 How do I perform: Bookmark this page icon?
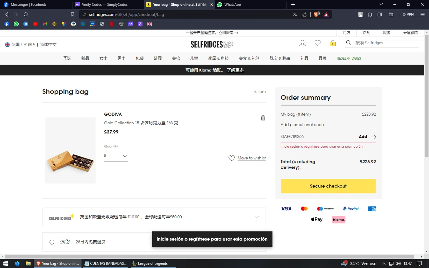(72, 15)
